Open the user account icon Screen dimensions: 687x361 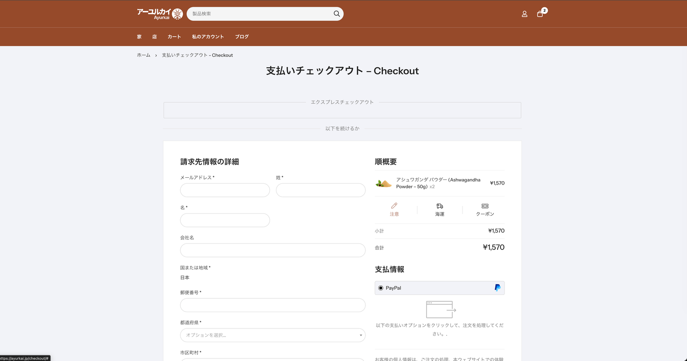pos(524,14)
